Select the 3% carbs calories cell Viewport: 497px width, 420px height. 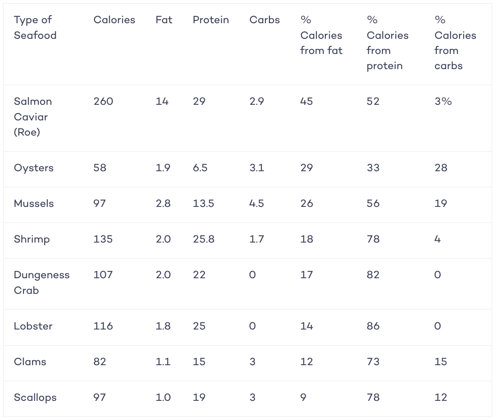tap(443, 101)
